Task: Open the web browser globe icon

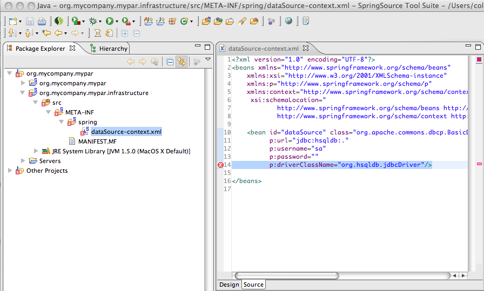Action: 288,21
